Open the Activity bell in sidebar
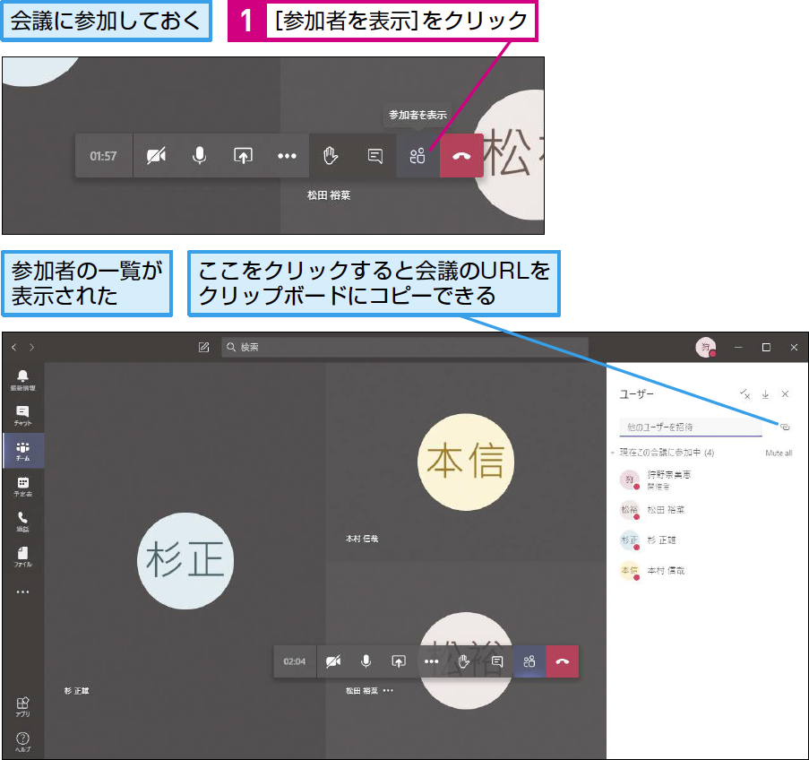Screen dimensions: 809x760 22,380
